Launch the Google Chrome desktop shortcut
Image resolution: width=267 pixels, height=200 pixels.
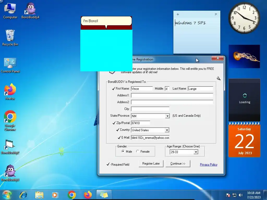point(10,120)
